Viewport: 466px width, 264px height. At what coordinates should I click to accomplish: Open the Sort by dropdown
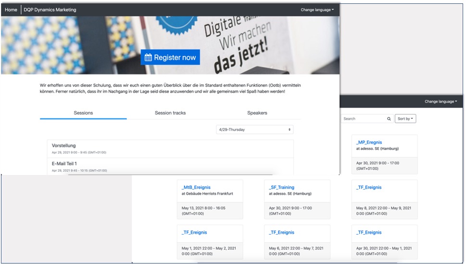pyautogui.click(x=406, y=119)
